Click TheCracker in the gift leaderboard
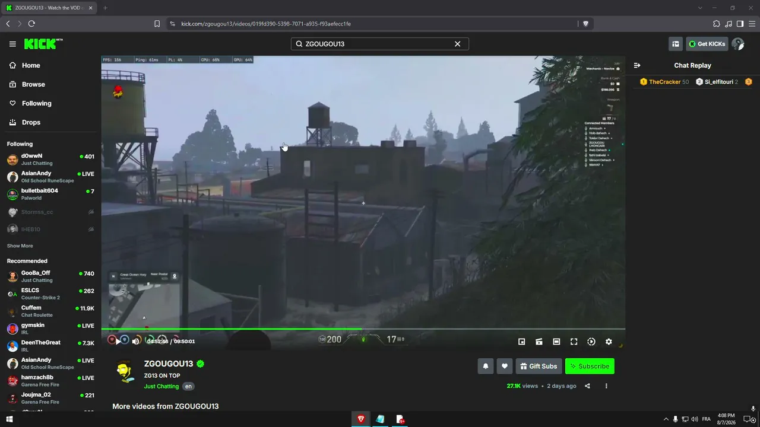 coord(664,82)
